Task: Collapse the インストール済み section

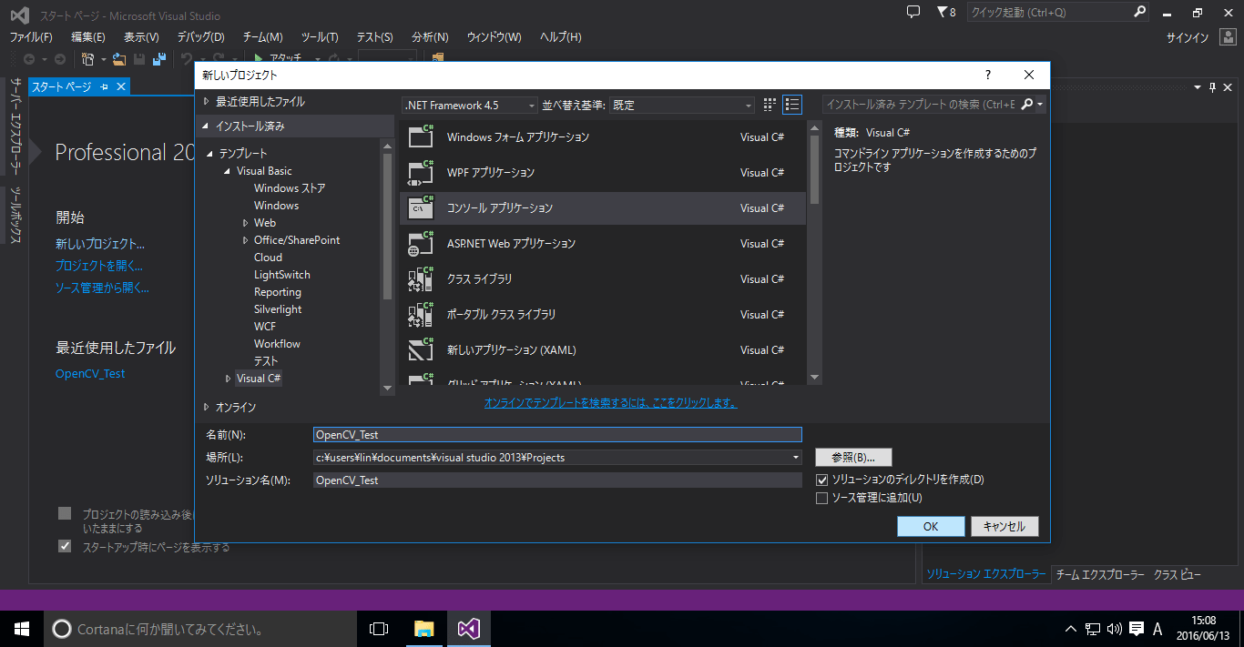Action: (206, 126)
